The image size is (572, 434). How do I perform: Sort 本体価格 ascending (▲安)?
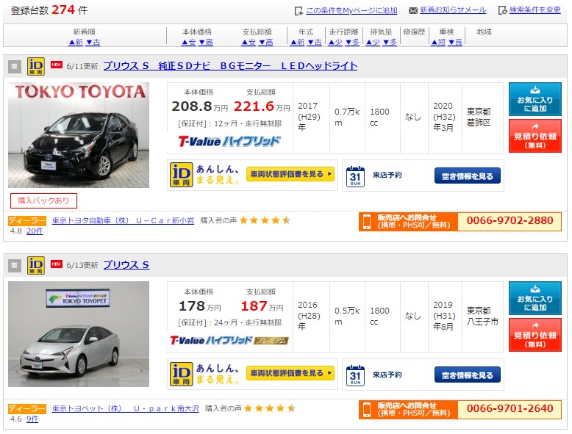click(x=189, y=42)
